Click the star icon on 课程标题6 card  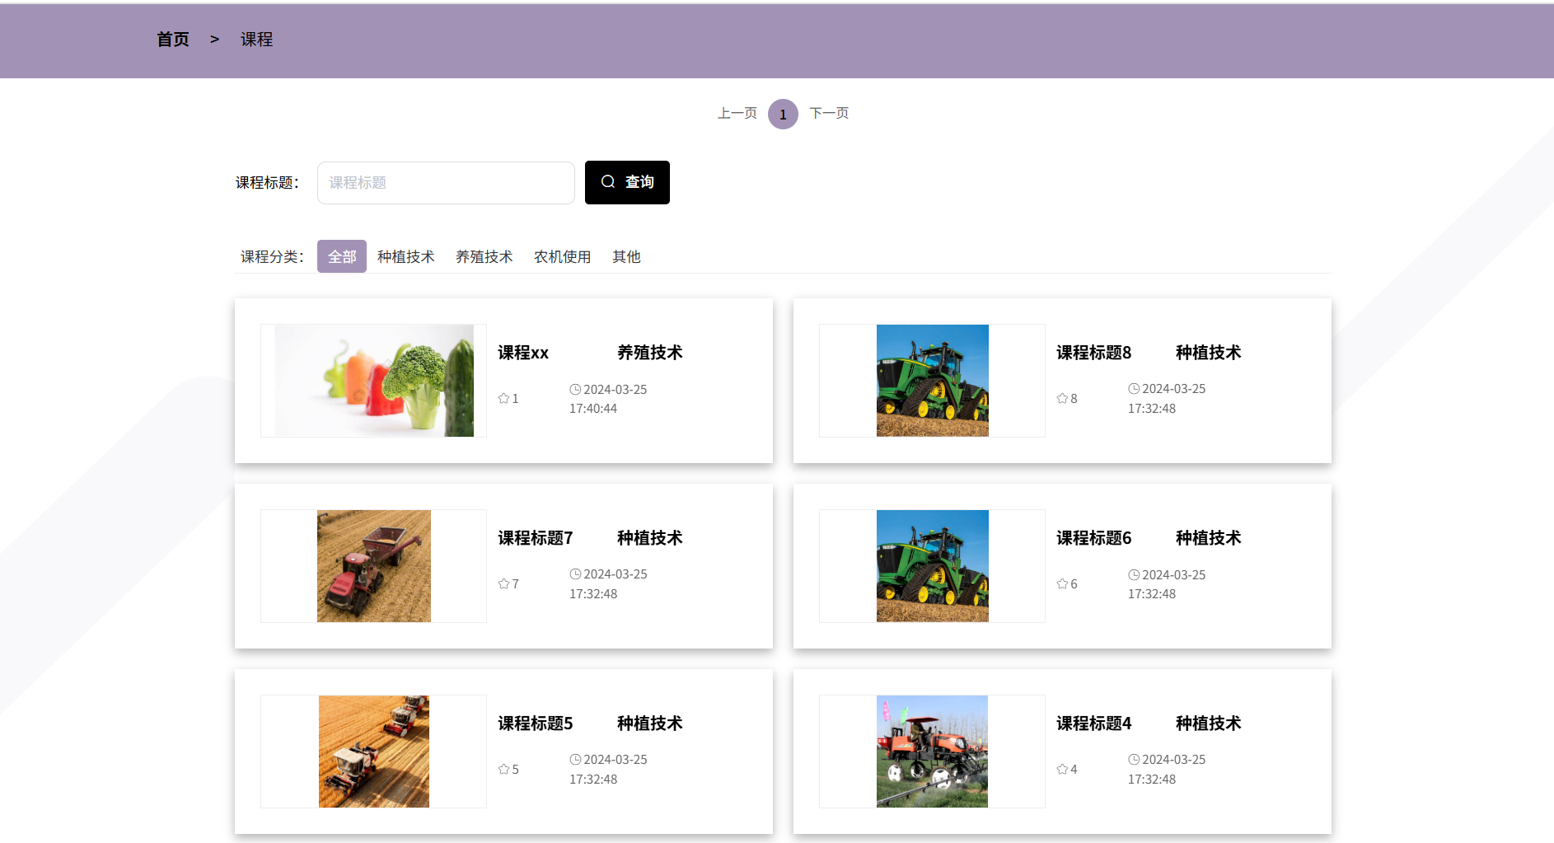pos(1062,583)
